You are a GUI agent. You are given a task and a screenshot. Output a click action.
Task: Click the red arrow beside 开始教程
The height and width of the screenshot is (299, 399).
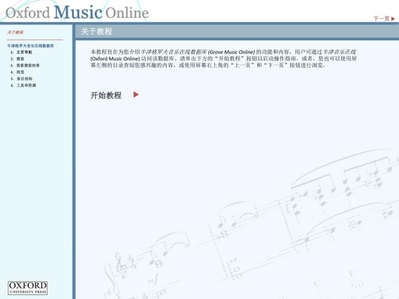click(x=136, y=95)
